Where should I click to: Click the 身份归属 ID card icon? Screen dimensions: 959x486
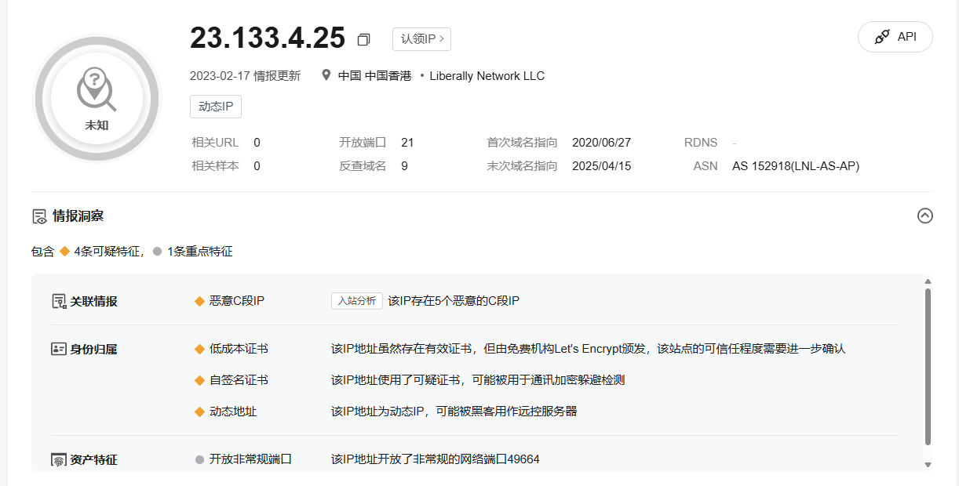[x=59, y=349]
